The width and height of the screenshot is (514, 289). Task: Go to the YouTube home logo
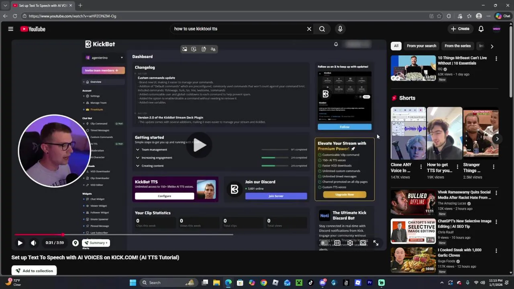[33, 29]
